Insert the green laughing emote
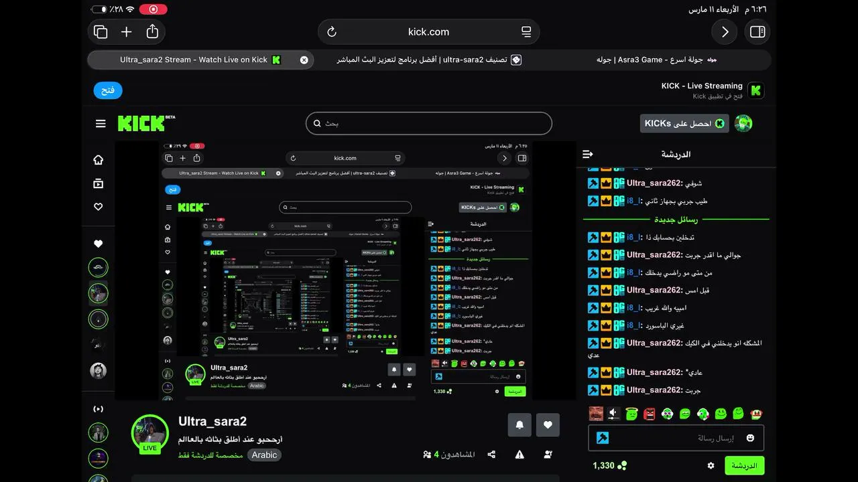858x482 pixels. coord(685,414)
